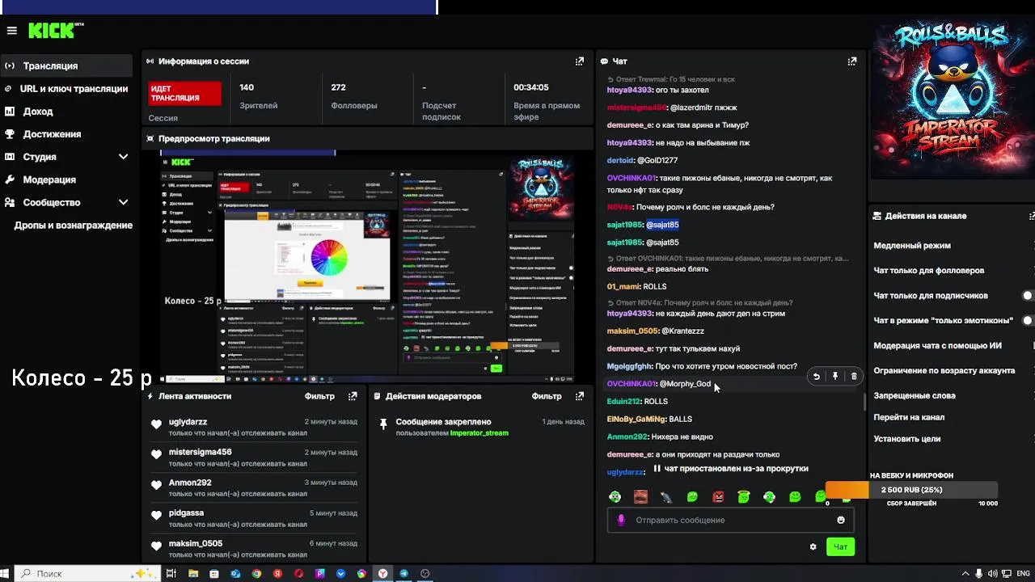Click Imperator_stream username in moderator actions
Screen dimensions: 1035x582
[x=479, y=433]
